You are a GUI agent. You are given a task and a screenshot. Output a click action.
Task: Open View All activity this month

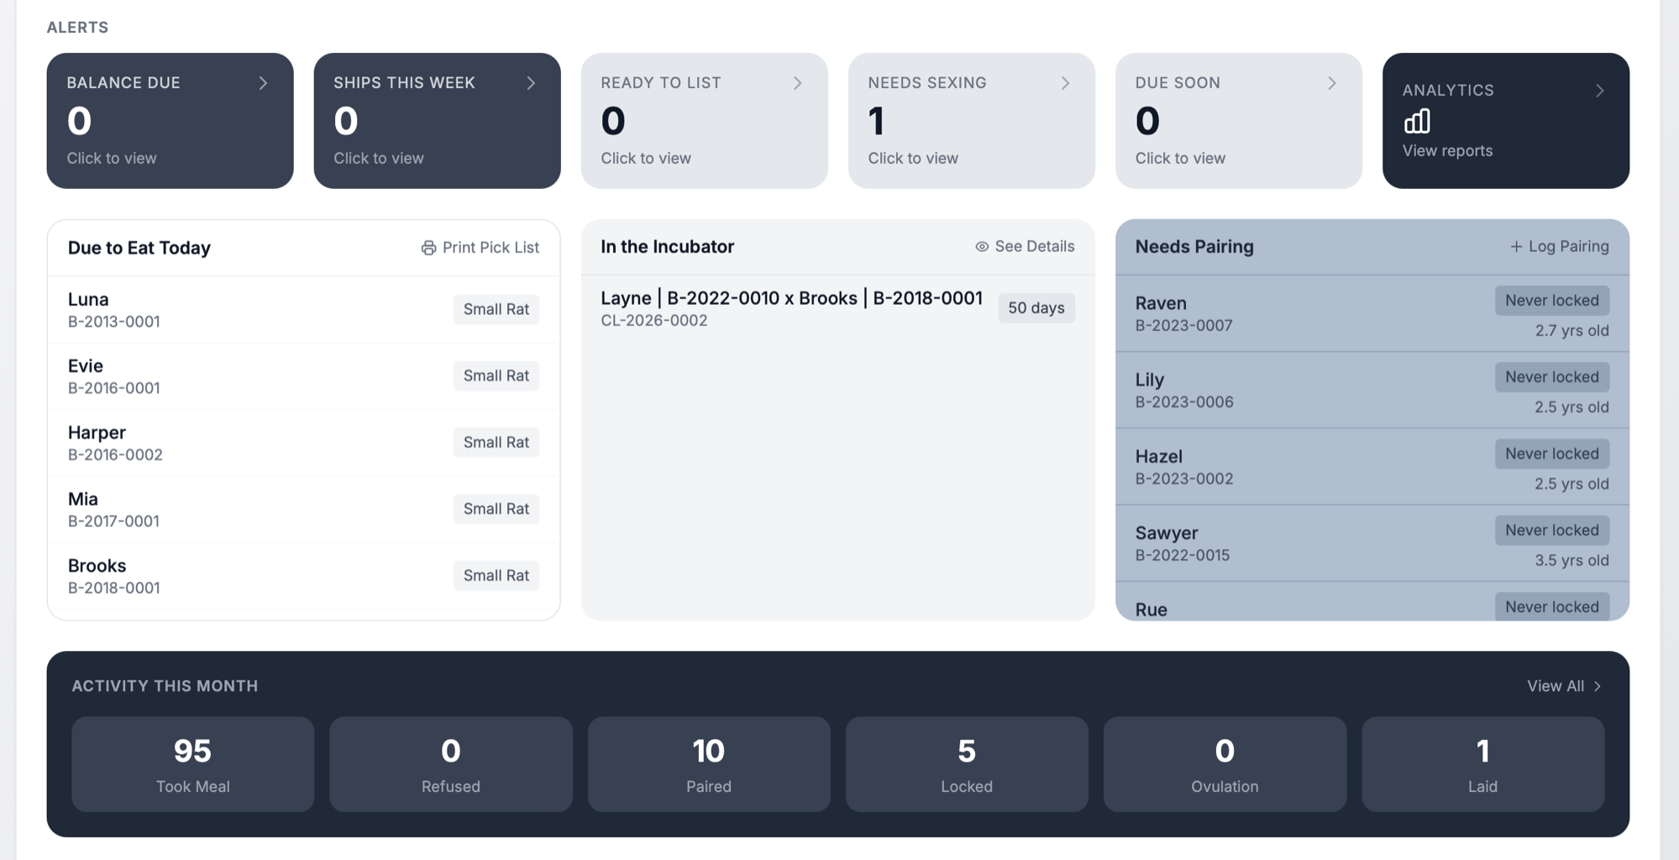pos(1562,685)
